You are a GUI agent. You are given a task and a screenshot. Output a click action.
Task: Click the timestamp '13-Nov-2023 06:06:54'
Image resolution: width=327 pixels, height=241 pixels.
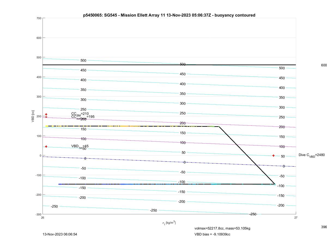60,234
